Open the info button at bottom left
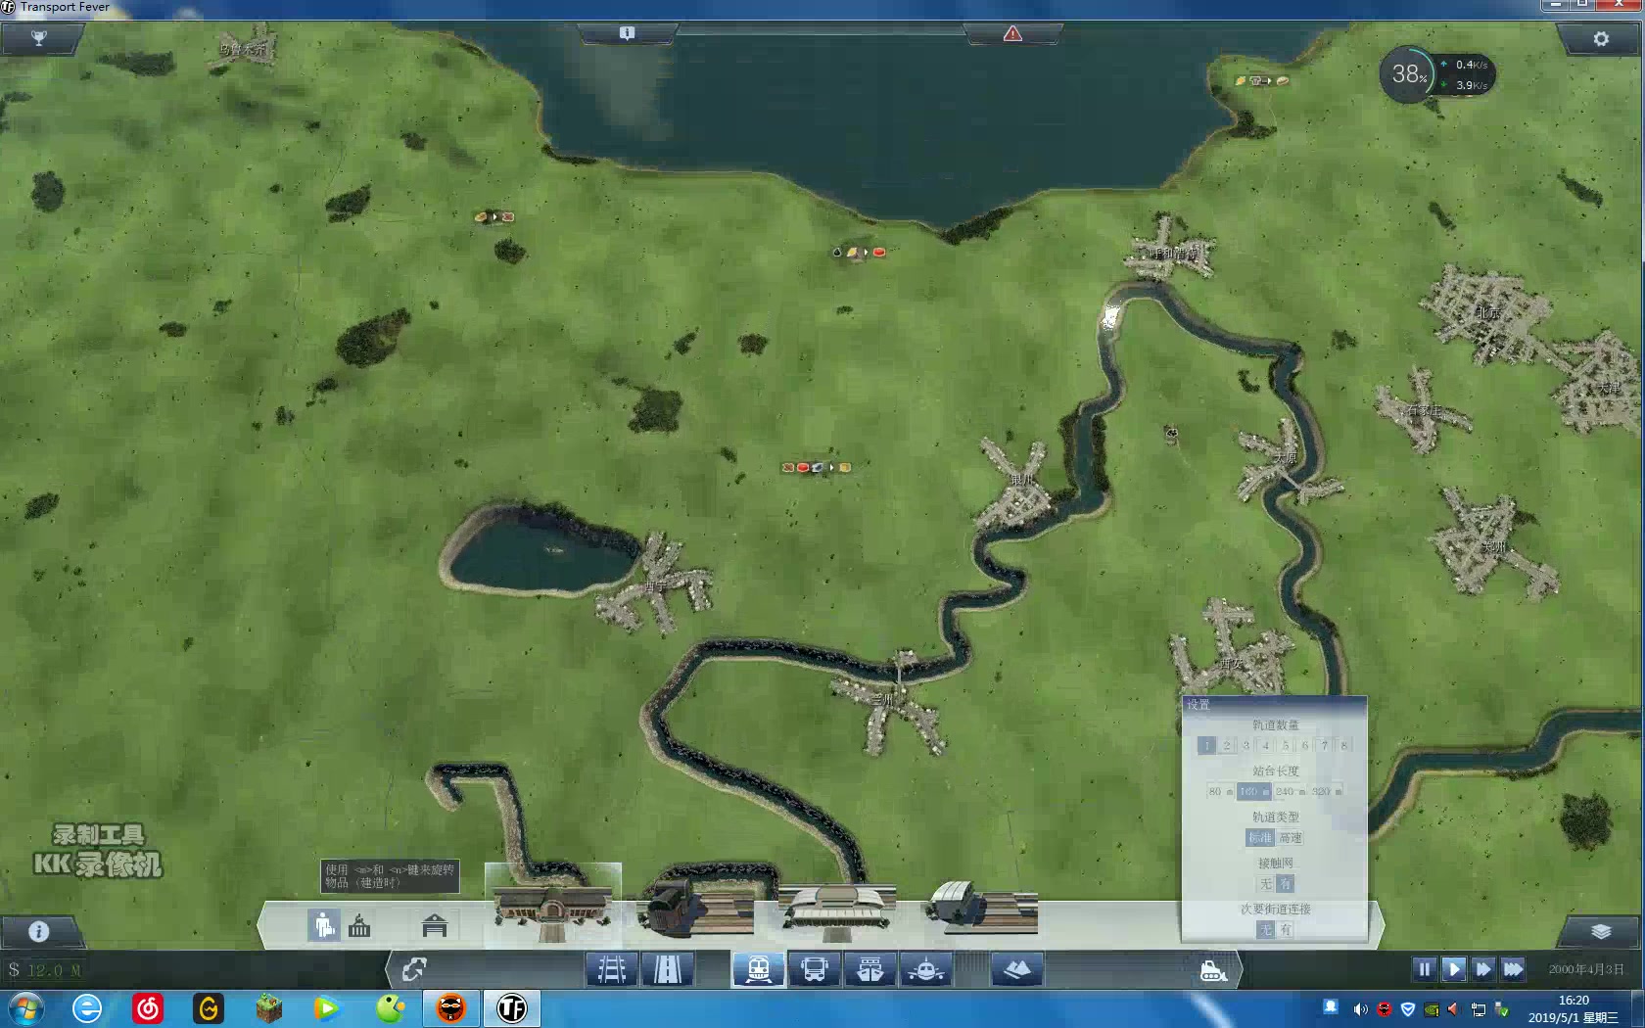The height and width of the screenshot is (1028, 1645). point(39,931)
